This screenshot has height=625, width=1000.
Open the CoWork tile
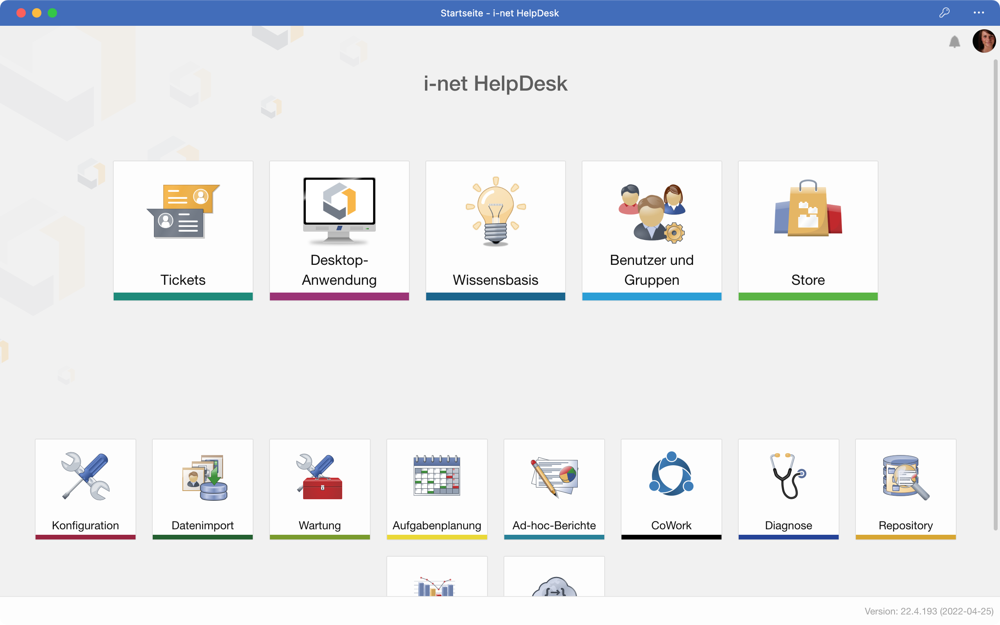671,489
